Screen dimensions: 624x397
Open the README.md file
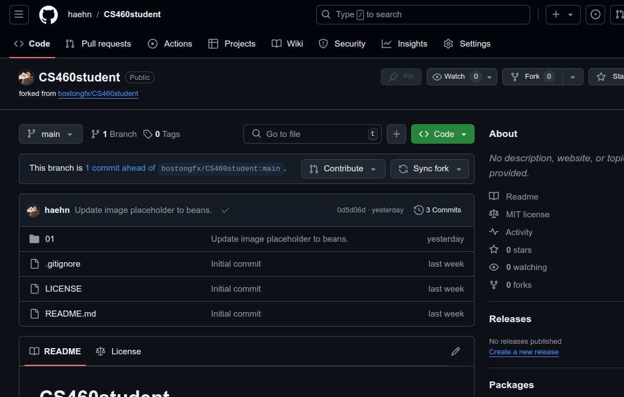tap(71, 314)
